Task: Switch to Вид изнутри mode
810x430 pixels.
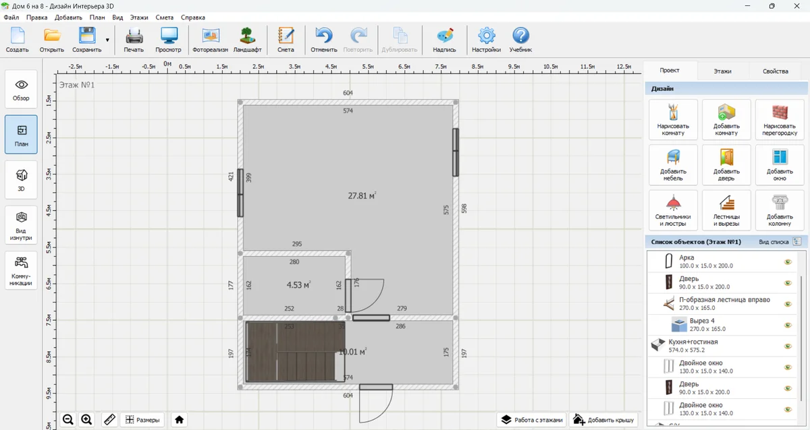Action: [22, 225]
